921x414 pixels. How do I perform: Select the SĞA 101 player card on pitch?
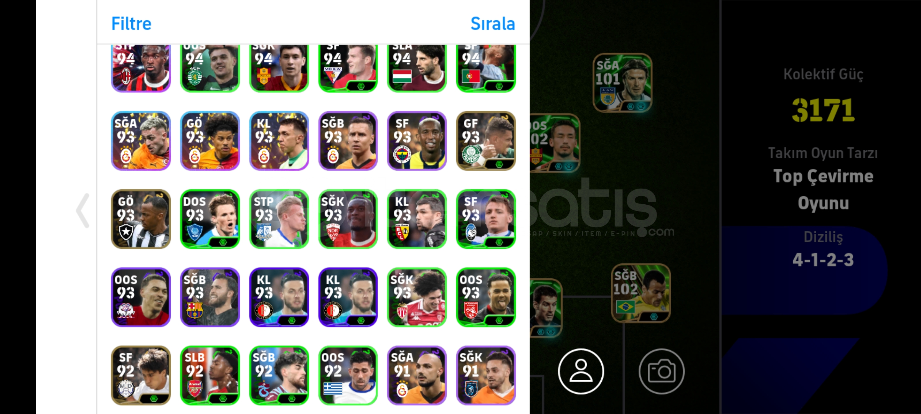click(622, 82)
